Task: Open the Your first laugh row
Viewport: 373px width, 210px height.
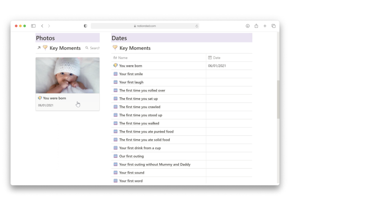Action: point(131,82)
